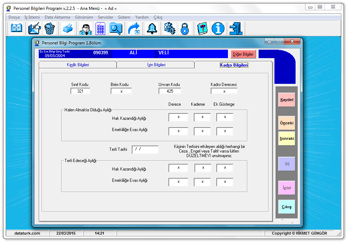Open the Dosya menu
The height and width of the screenshot is (242, 347).
(14, 17)
